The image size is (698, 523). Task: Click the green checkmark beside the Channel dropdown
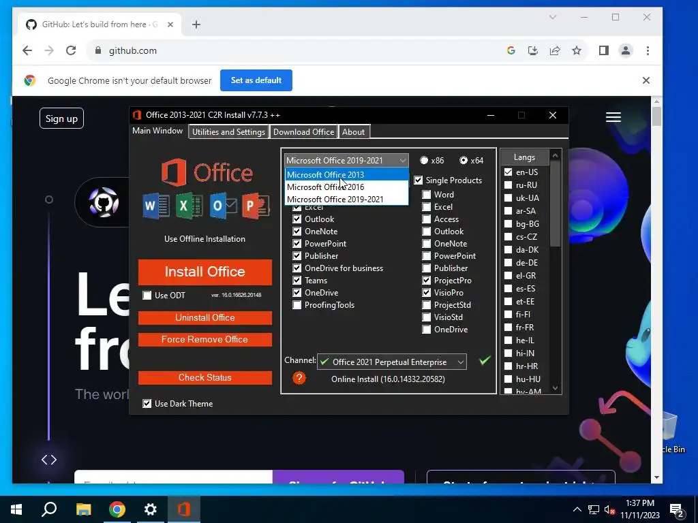485,360
